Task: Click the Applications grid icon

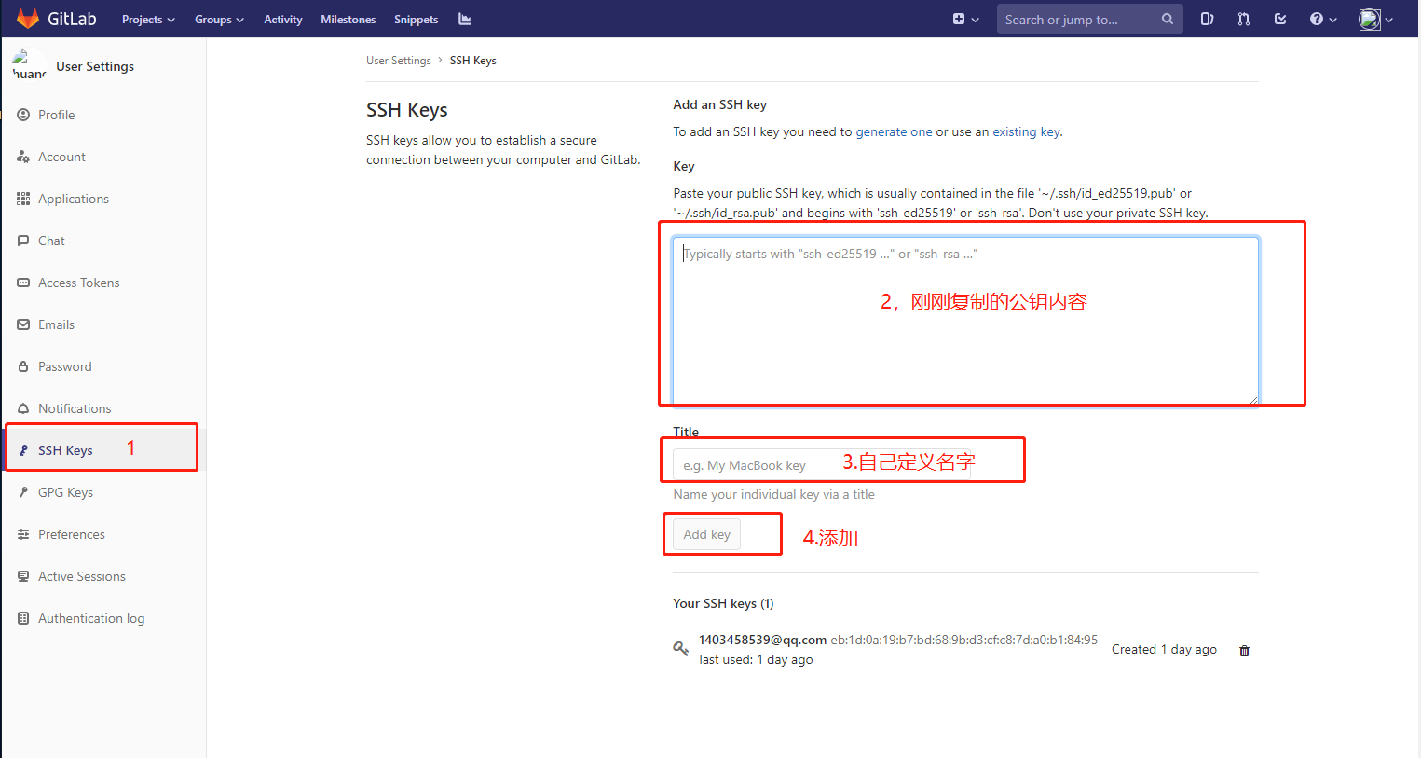Action: coord(23,199)
